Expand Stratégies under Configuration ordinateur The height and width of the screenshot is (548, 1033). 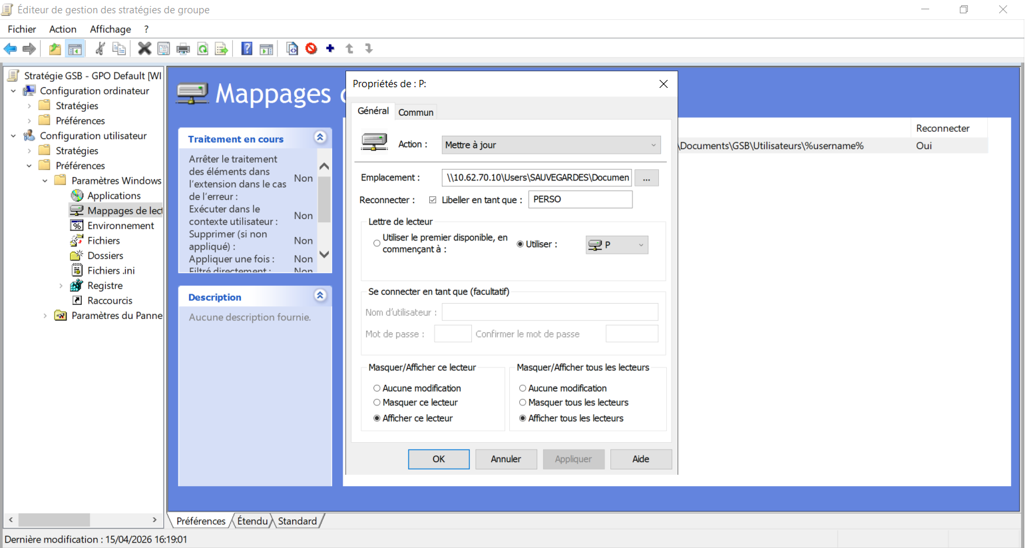(x=29, y=106)
